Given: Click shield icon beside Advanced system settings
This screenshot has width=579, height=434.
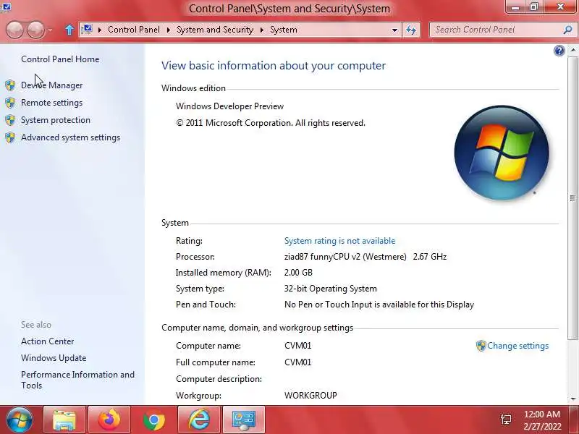Looking at the screenshot, I should (10, 137).
